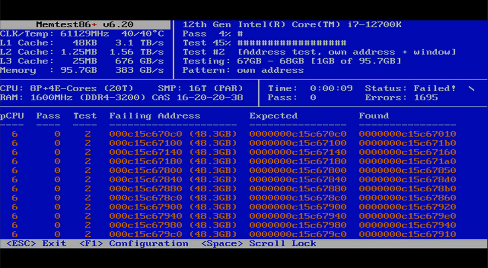Click expected value 0000000c15c67980
The image size is (488, 268).
(x=298, y=225)
